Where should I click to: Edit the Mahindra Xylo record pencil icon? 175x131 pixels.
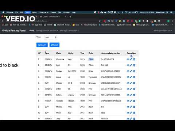tap(131, 59)
